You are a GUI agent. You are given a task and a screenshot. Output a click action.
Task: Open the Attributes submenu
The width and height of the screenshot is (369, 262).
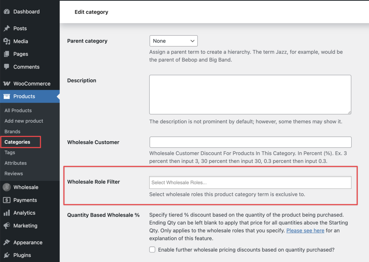15,163
